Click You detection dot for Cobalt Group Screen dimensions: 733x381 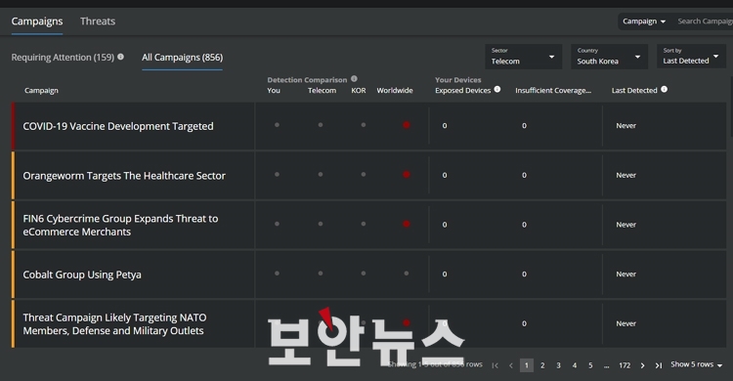click(277, 274)
